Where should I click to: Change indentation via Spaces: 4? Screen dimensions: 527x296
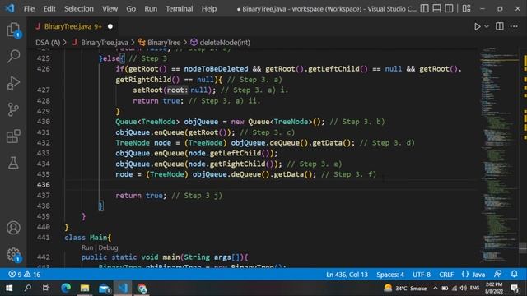tap(389, 275)
